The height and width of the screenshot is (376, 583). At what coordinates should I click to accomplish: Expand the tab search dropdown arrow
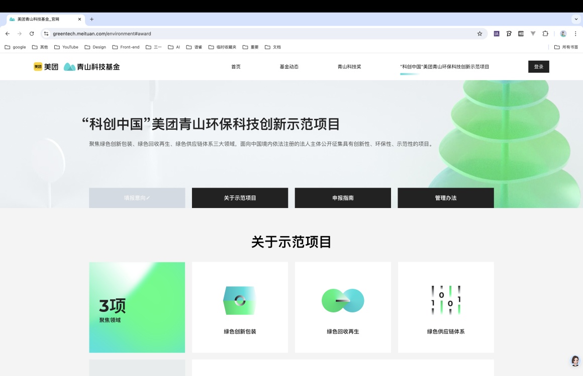[576, 19]
